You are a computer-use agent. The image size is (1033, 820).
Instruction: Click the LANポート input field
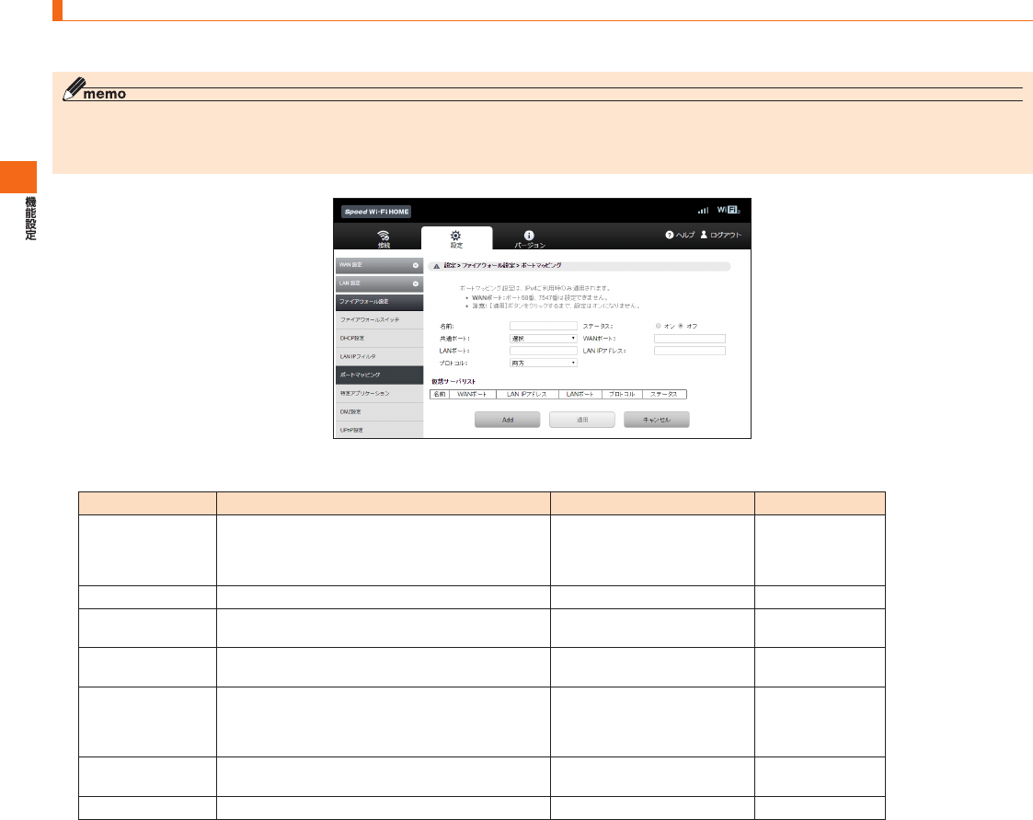(544, 351)
